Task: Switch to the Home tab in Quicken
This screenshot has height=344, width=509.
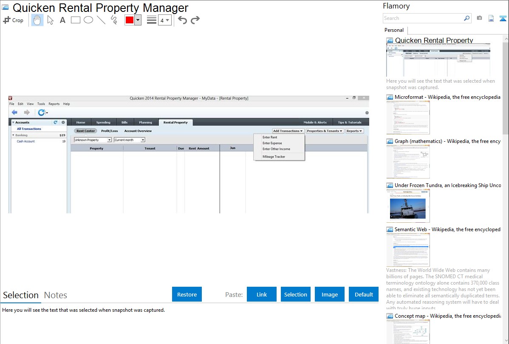Action: pos(81,123)
